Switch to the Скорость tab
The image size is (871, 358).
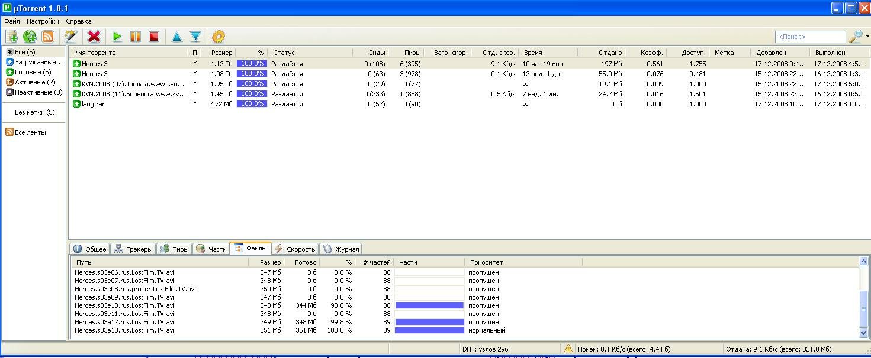(295, 249)
